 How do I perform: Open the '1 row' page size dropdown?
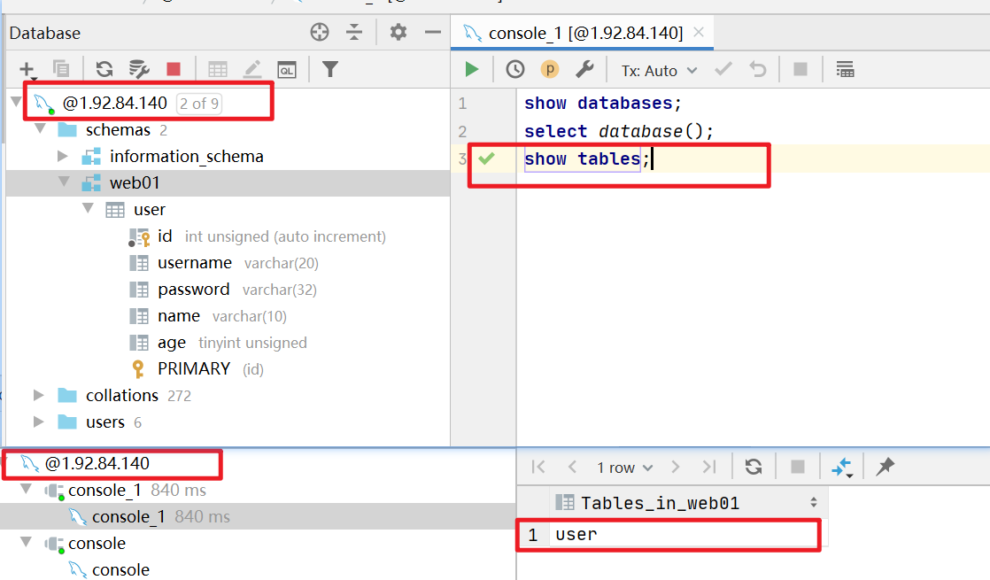(624, 468)
